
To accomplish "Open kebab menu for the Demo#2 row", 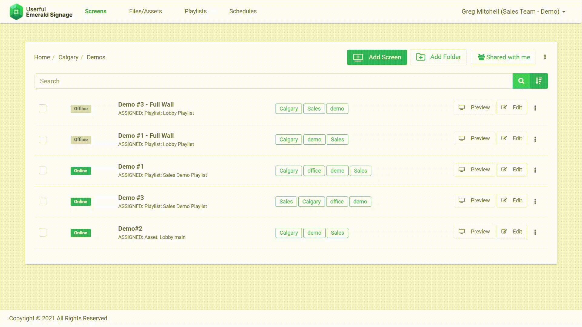I will tap(535, 232).
